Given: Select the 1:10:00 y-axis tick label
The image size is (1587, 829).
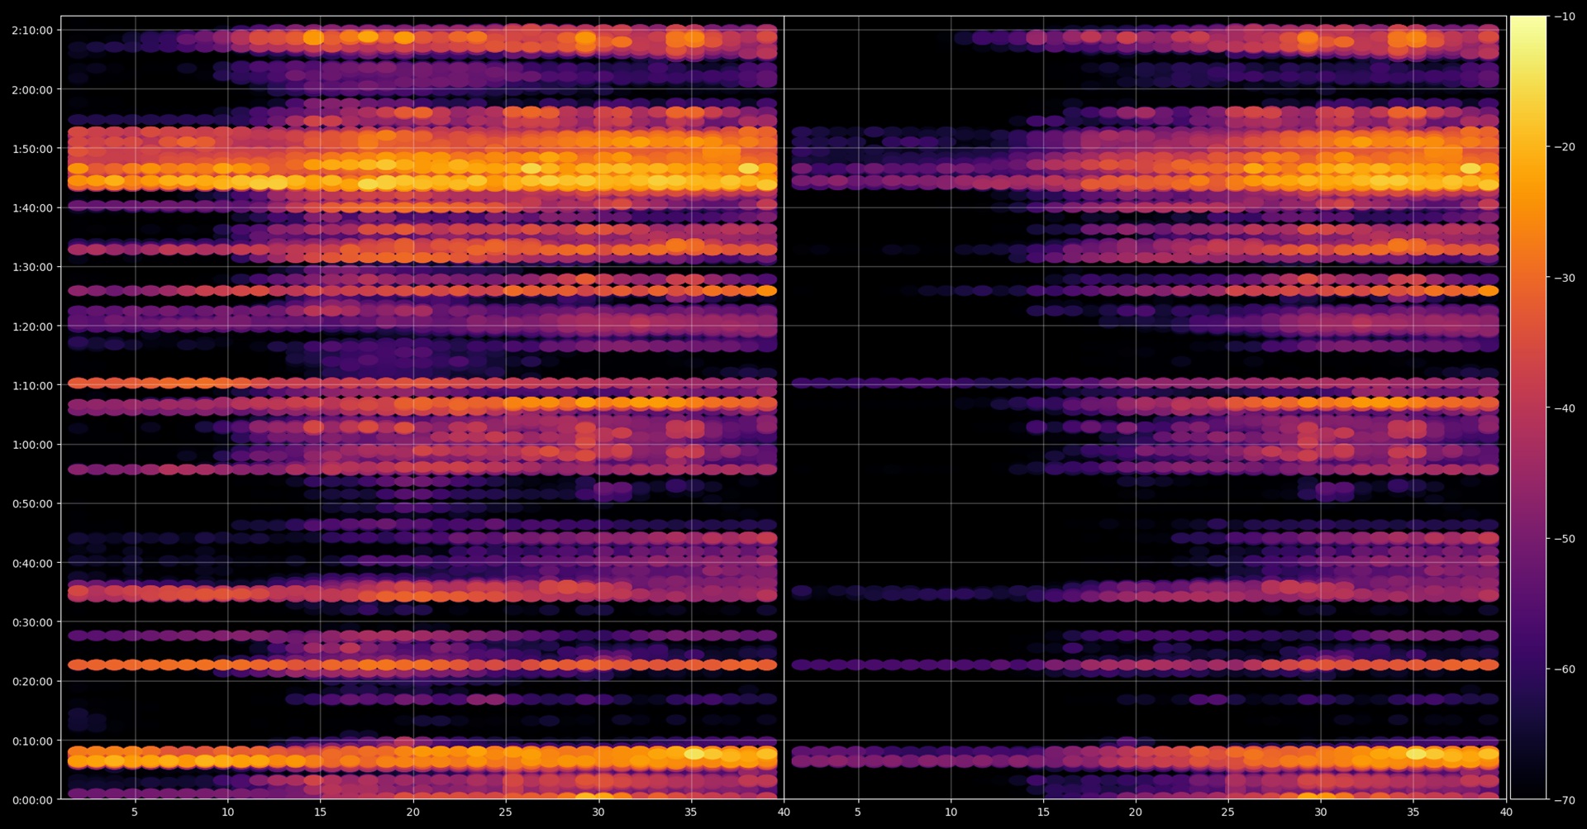Looking at the screenshot, I should [32, 385].
